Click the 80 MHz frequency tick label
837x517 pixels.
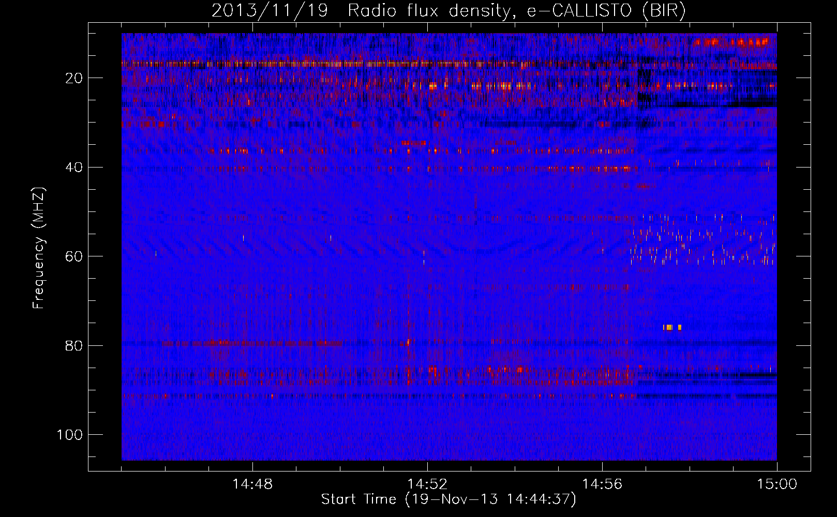[x=74, y=345]
